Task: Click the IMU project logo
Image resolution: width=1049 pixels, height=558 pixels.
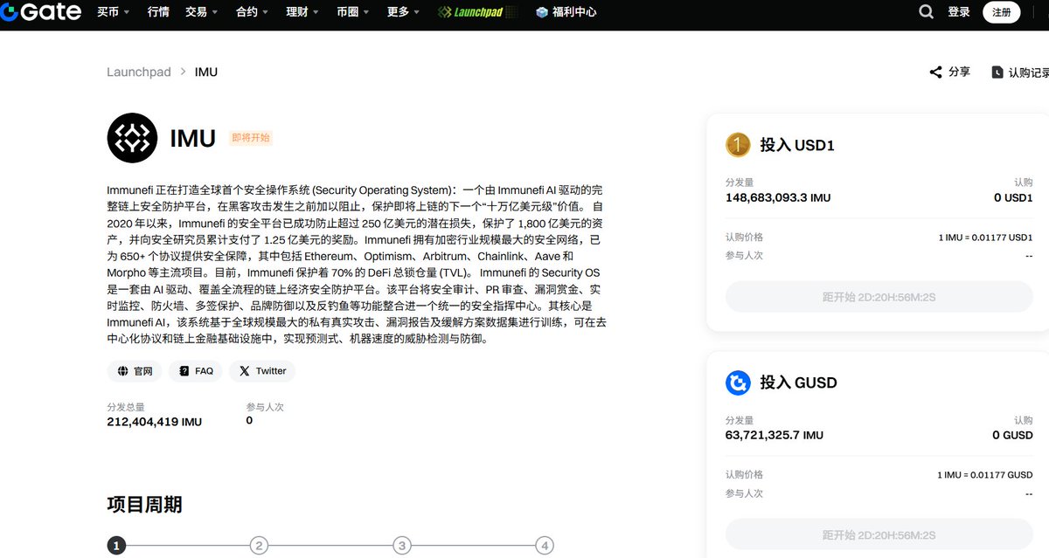Action: click(132, 138)
